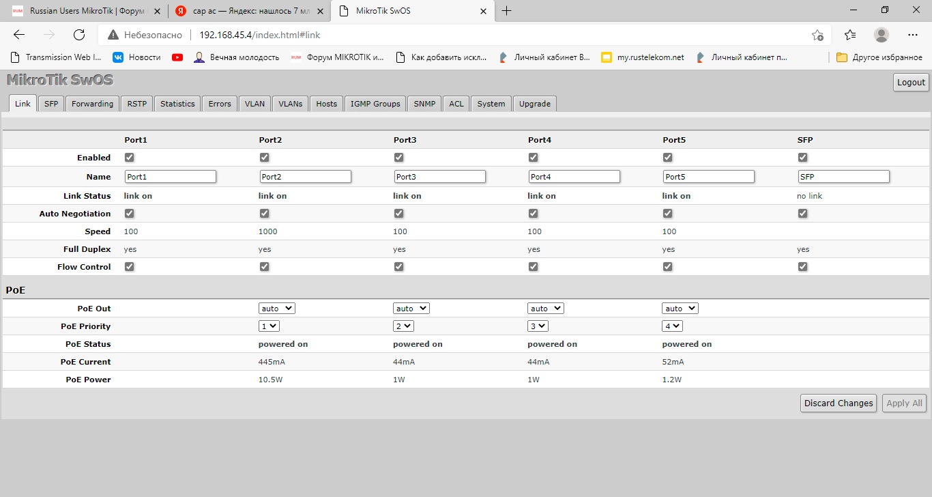The width and height of the screenshot is (932, 497).
Task: Toggle the Enabled checkbox for Port3
Action: (x=398, y=158)
